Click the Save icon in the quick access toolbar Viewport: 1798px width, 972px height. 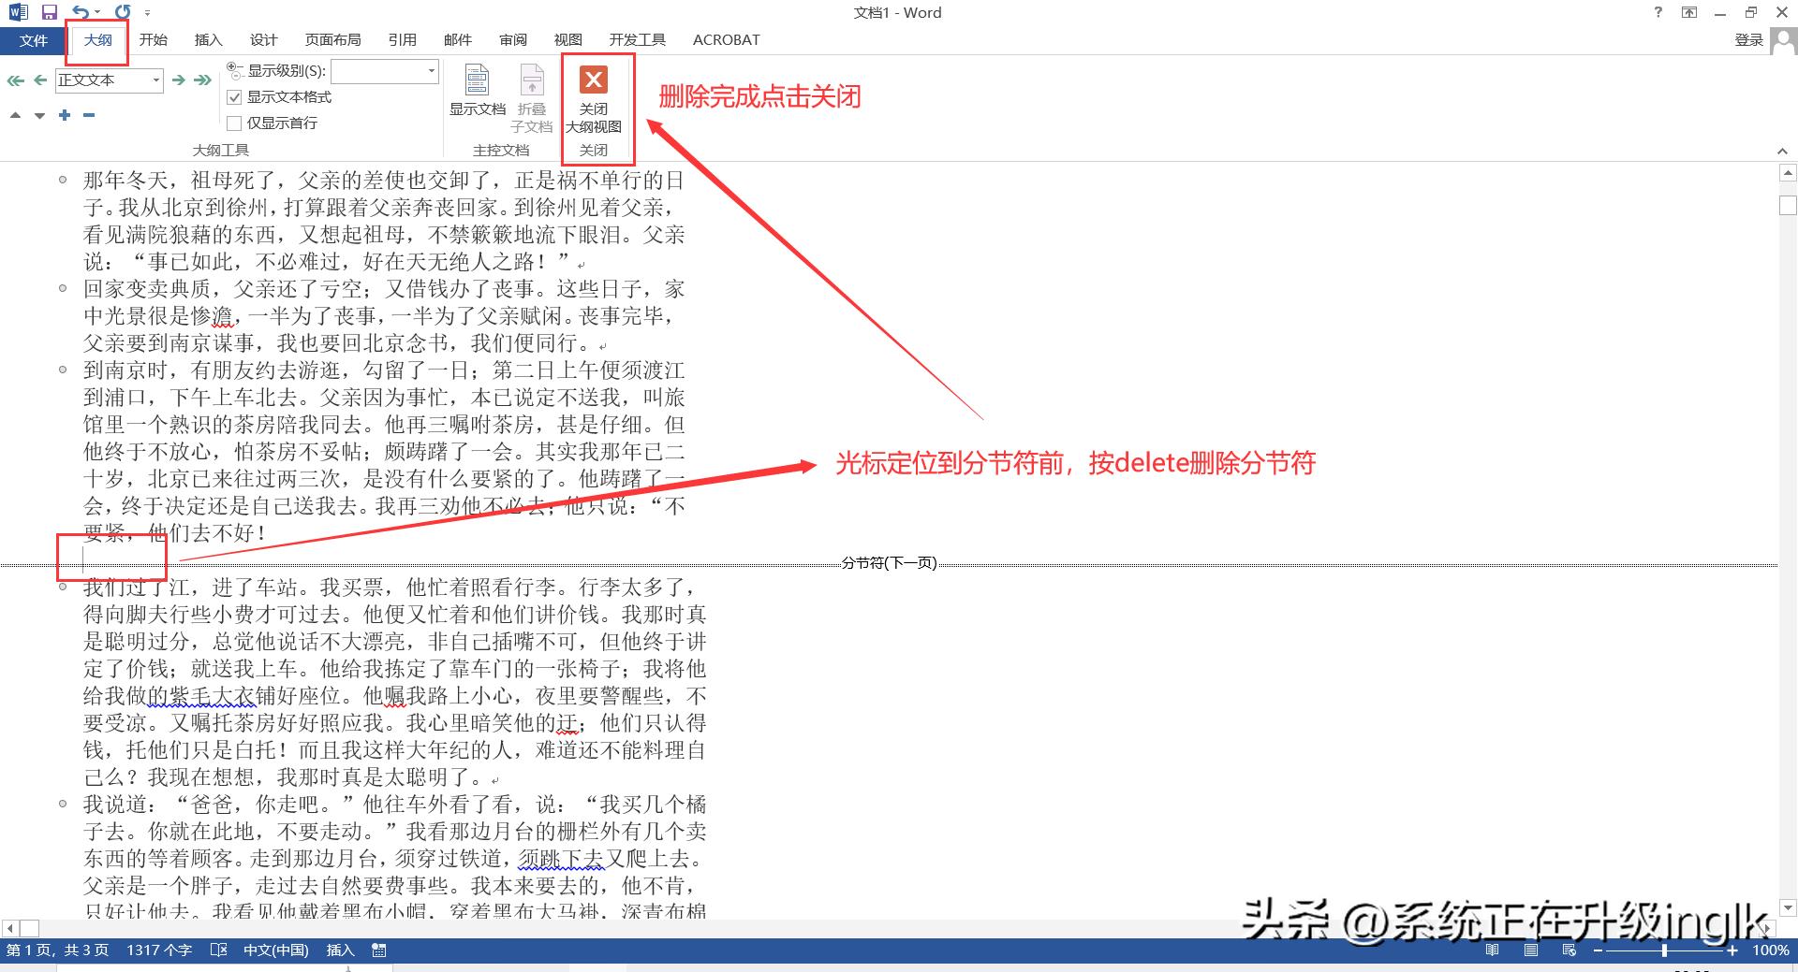50,12
